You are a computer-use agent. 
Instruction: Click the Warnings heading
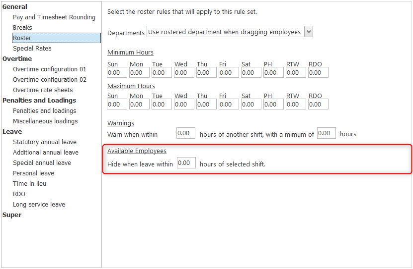[121, 123]
